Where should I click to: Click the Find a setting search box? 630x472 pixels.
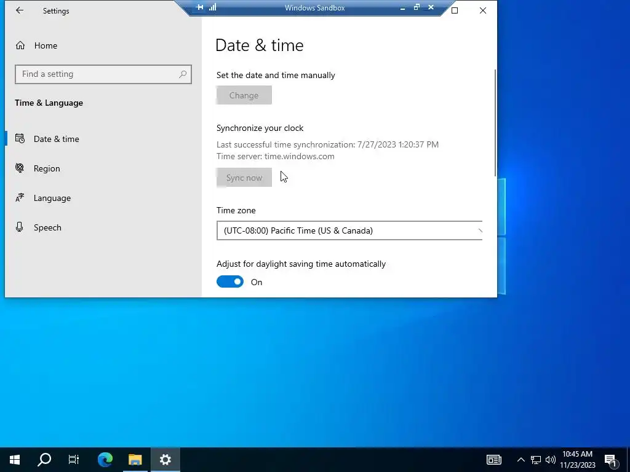click(103, 74)
